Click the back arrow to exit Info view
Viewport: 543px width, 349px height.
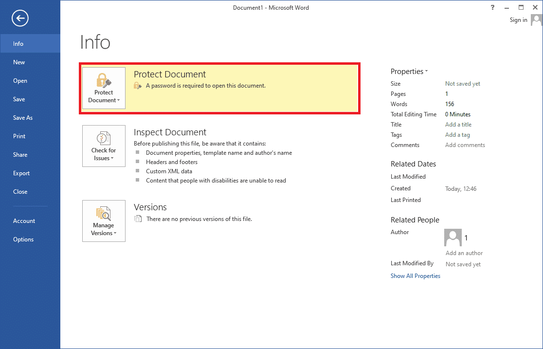(19, 18)
